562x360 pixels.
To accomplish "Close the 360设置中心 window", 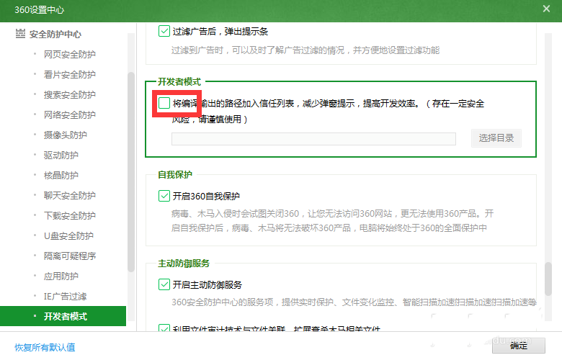I will click(546, 9).
